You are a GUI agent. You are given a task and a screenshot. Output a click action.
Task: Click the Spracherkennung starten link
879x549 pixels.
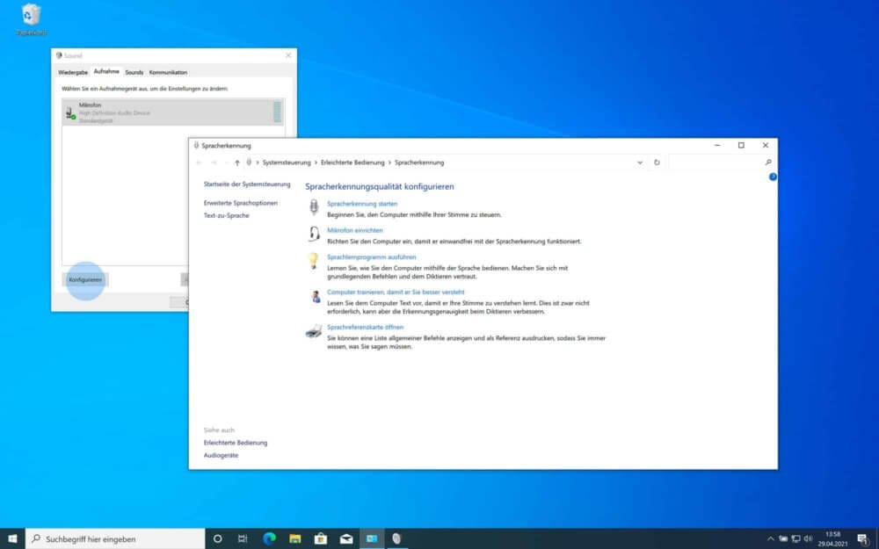362,204
